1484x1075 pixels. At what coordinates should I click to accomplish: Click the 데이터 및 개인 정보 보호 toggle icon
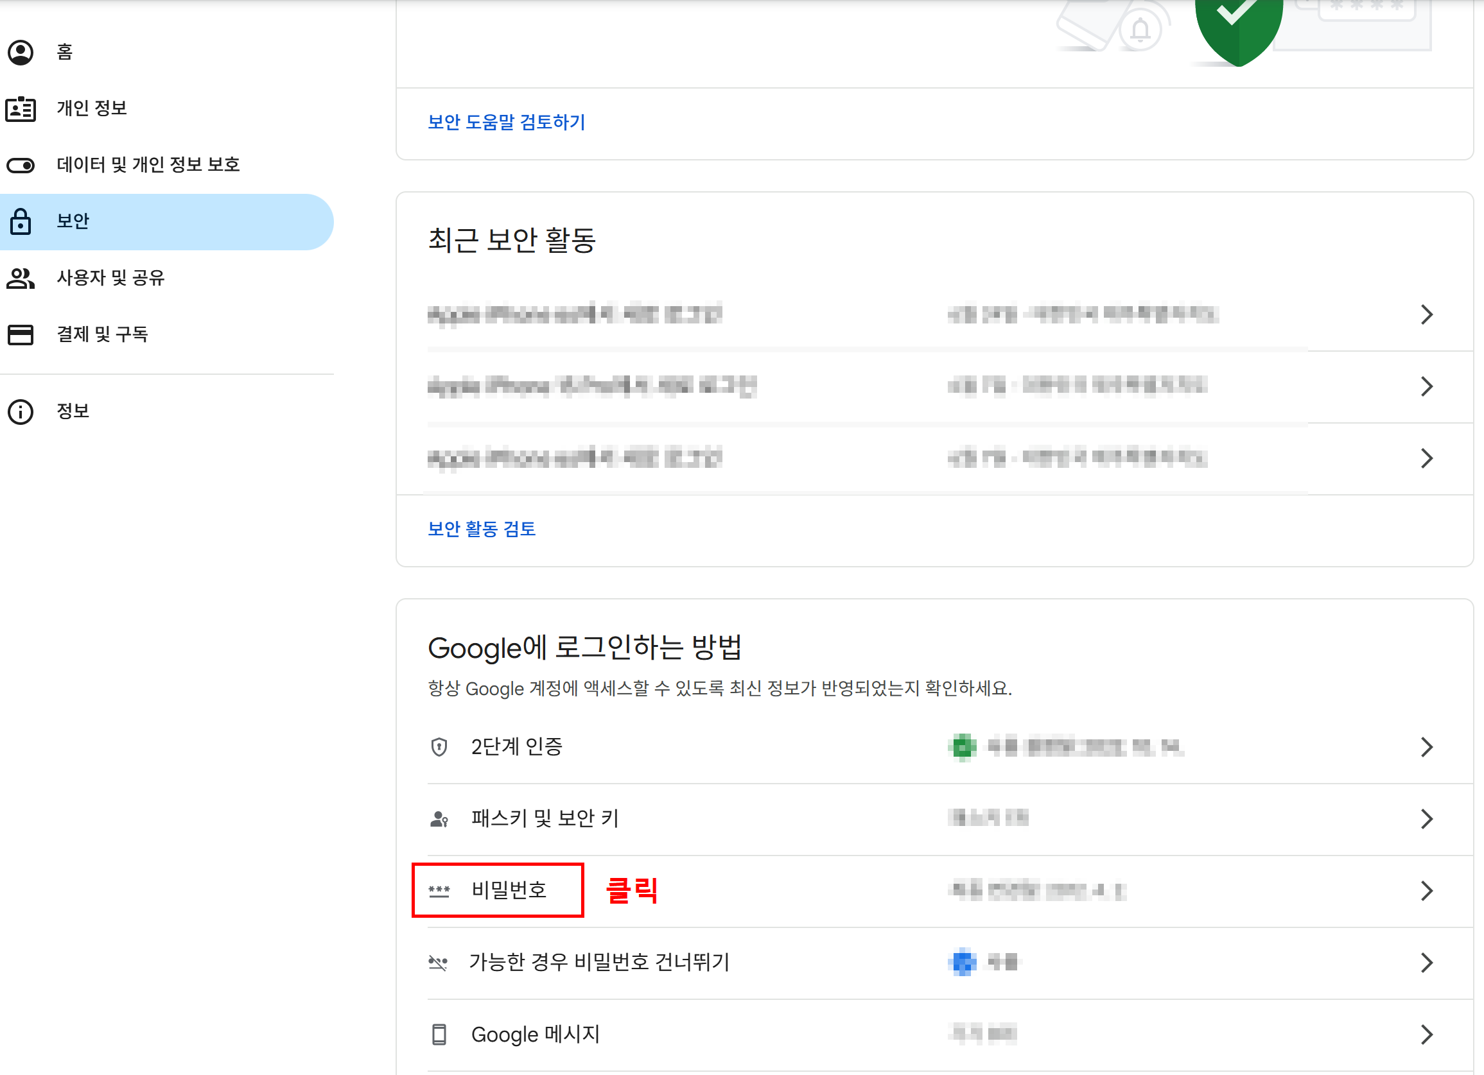pyautogui.click(x=21, y=165)
